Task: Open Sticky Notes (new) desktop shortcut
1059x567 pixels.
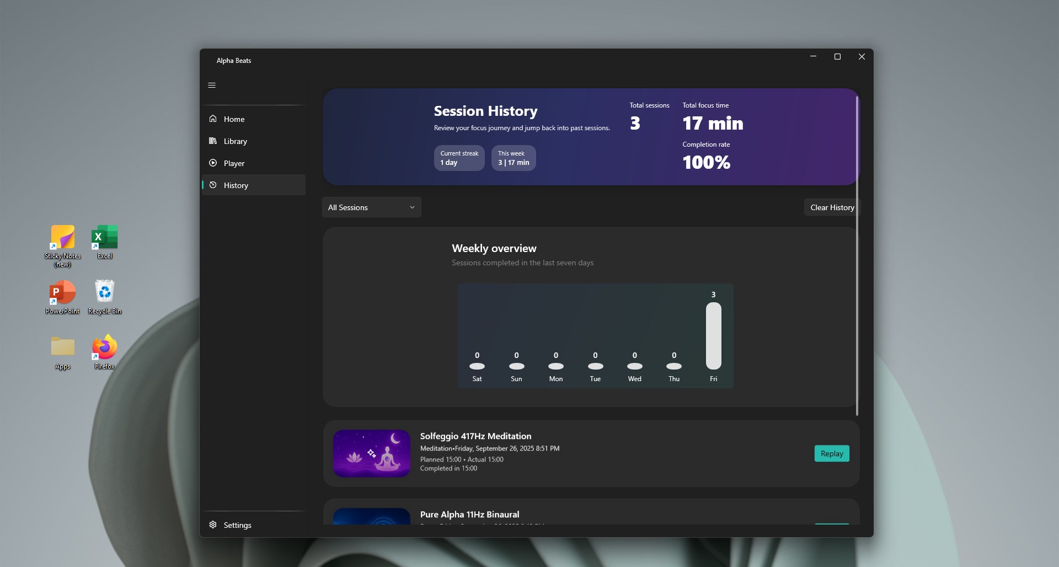Action: tap(63, 246)
